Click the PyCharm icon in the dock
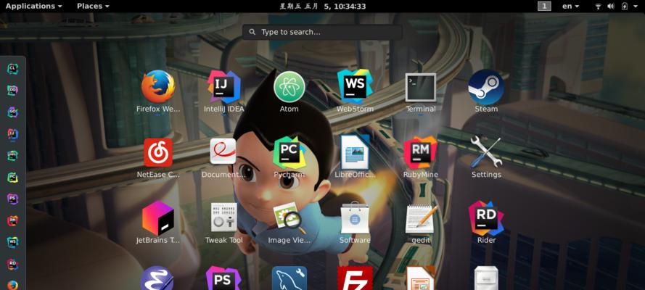Screen dimensions: 645x290 (13, 178)
